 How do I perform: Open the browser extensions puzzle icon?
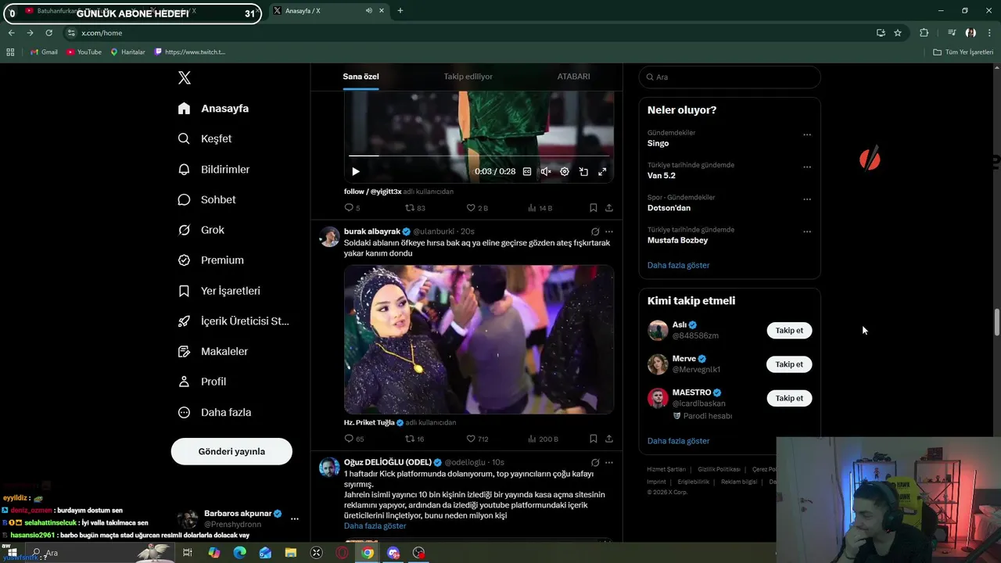tap(924, 33)
